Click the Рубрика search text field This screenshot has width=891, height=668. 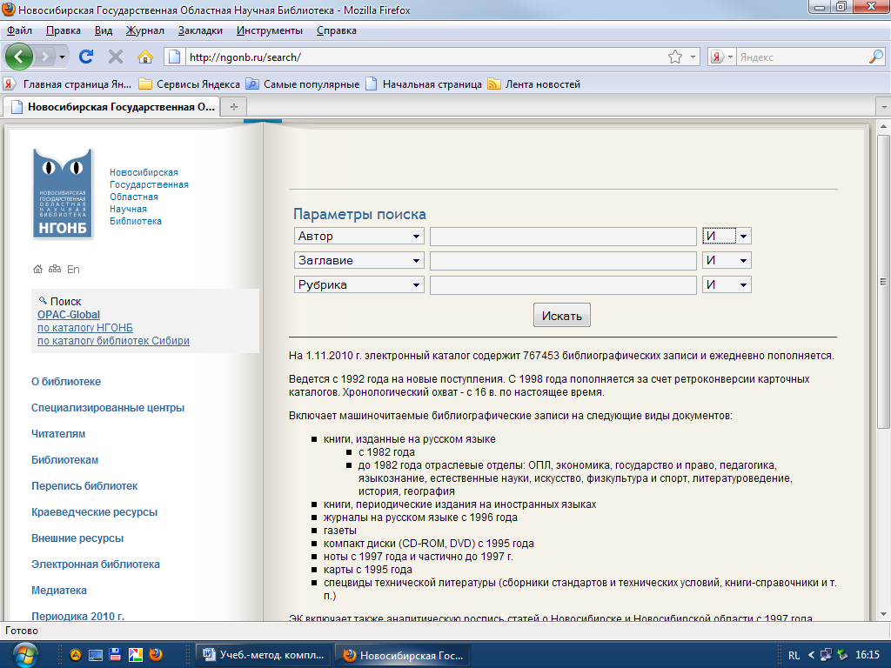(563, 285)
